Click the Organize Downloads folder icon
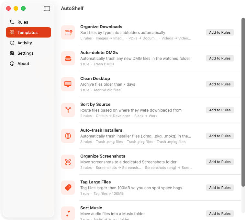The height and width of the screenshot is (220, 246). [68, 32]
